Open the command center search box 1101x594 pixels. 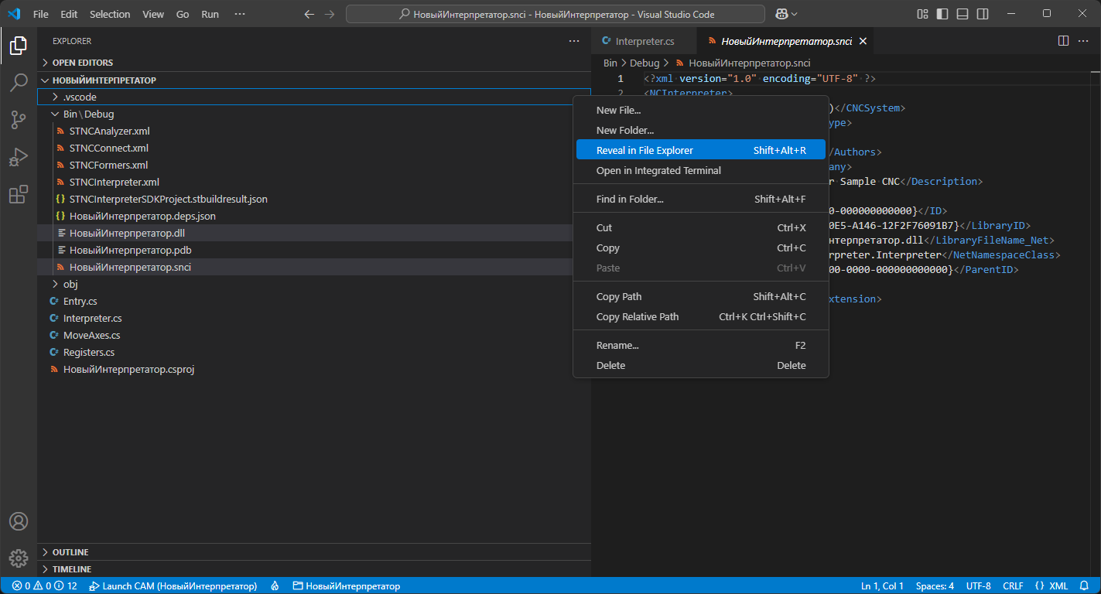[556, 14]
